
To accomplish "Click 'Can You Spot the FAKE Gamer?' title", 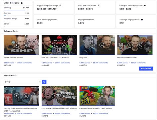I will point(55,58).
